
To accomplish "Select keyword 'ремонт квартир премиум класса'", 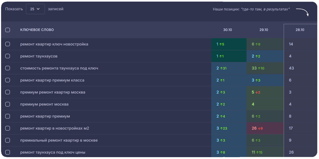I will 52,80.
